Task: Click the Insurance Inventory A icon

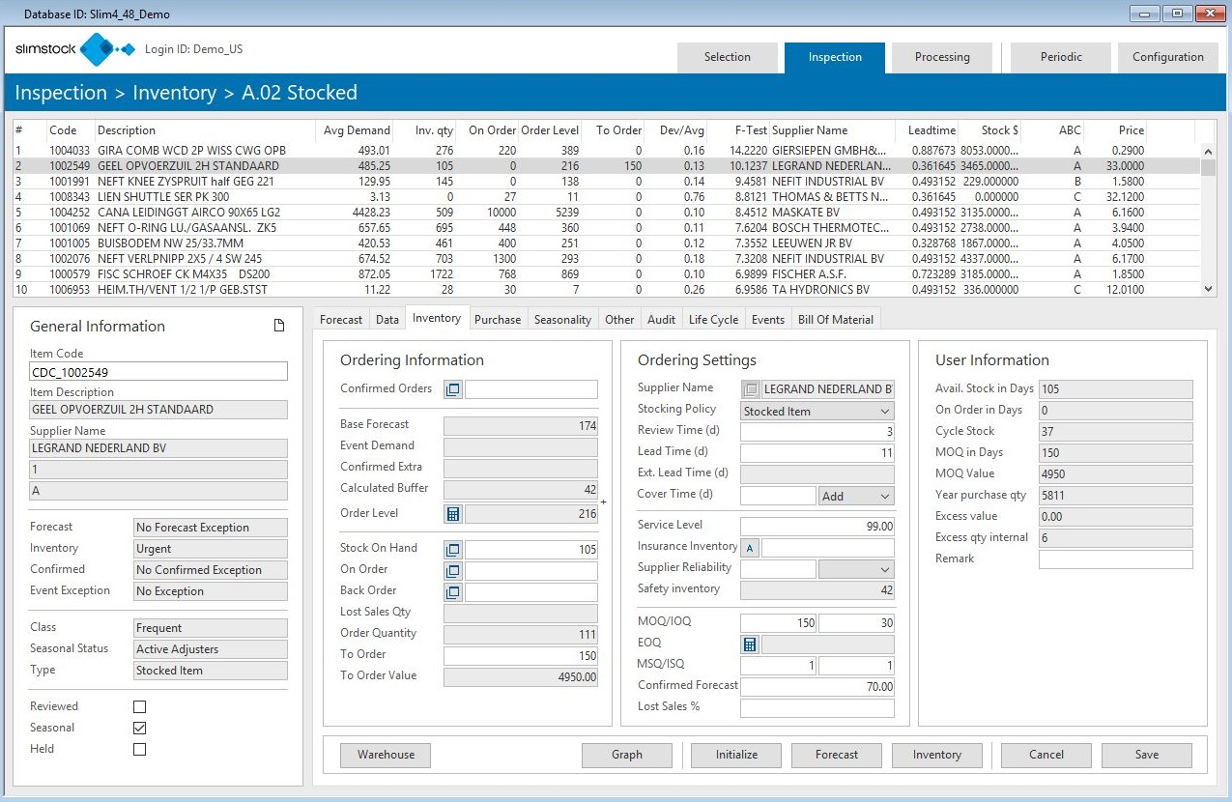Action: tap(750, 549)
